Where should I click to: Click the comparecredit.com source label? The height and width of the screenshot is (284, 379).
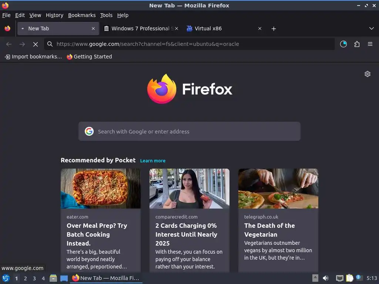pos(177,217)
